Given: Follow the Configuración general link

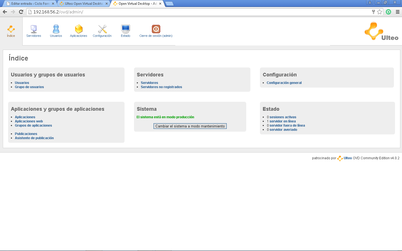Looking at the screenshot, I should 284,83.
